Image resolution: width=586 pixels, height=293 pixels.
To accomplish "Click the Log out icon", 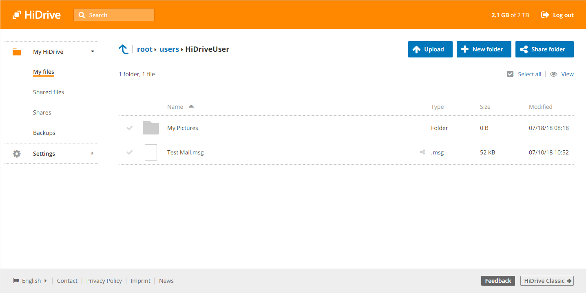I will coord(545,15).
